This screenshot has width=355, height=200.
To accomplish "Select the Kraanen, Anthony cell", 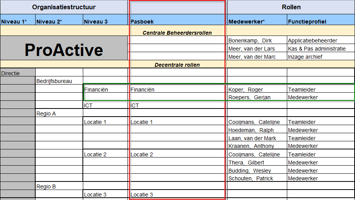I will pos(257,145).
